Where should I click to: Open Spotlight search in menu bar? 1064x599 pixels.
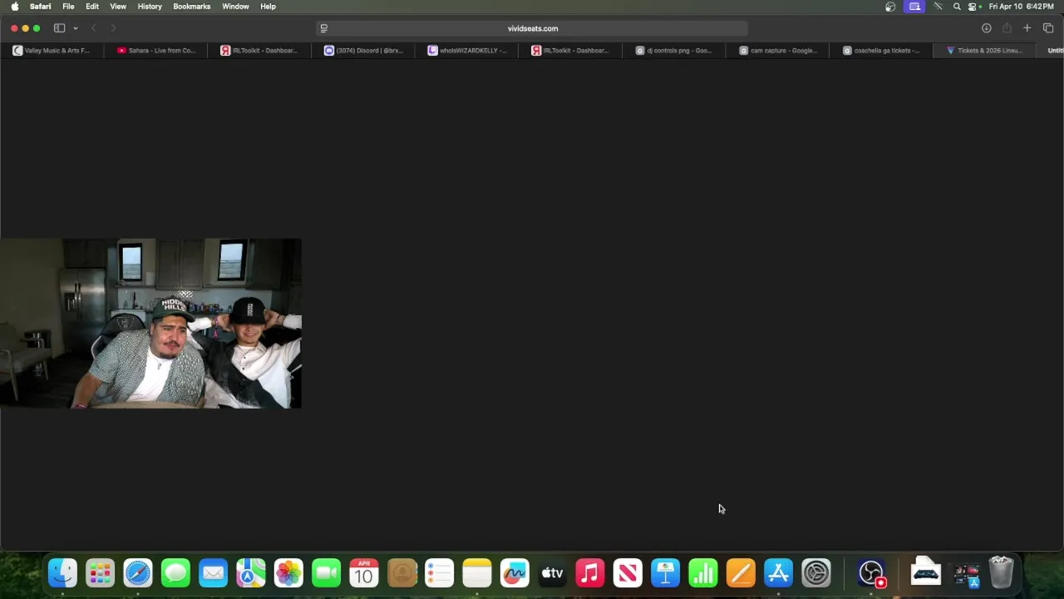coord(957,7)
